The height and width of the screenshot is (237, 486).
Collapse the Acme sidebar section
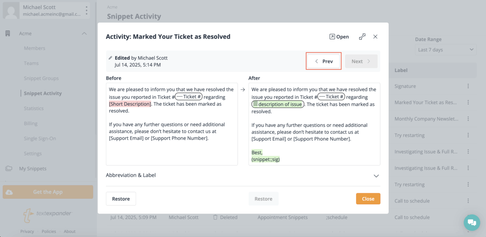coord(84,34)
